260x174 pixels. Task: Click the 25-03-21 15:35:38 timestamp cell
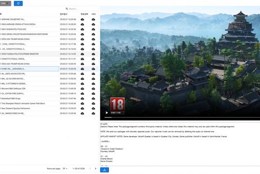coord(68,114)
